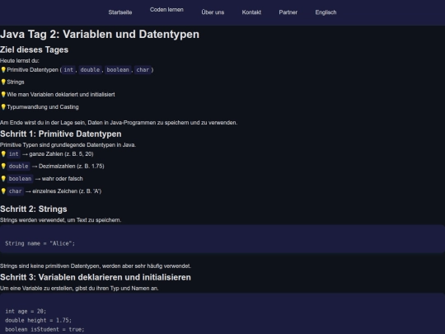This screenshot has height=334, width=445.
Task: Click sentence Primitive Typen sind grundlegende Datentypen
Action: pyautogui.click(x=68, y=145)
